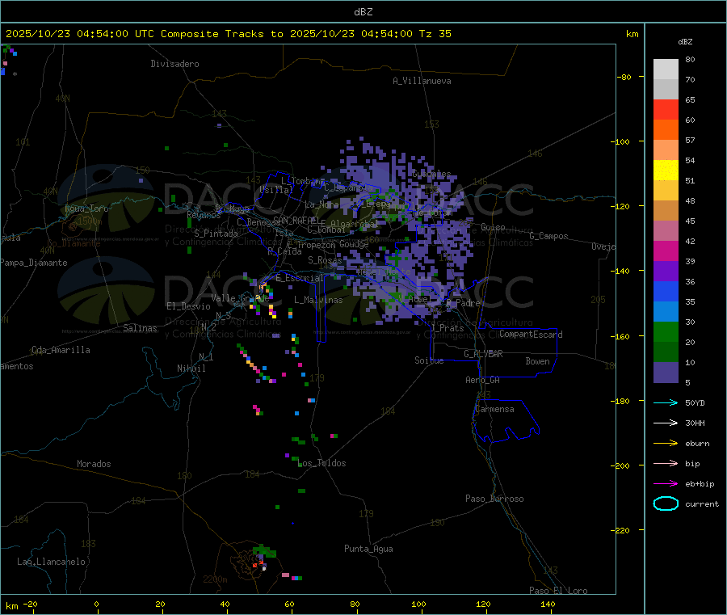727x615 pixels.
Task: Click the 'Nihuil' map label
Action: pos(191,369)
